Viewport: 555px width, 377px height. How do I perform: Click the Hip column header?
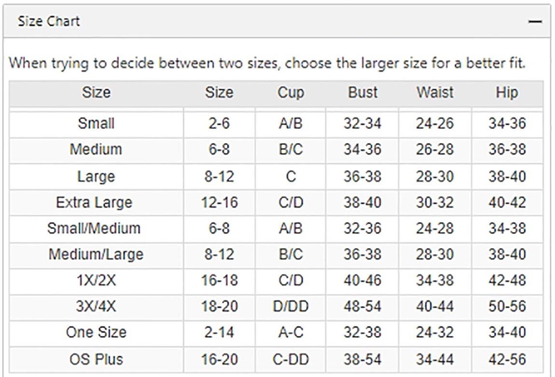point(507,92)
